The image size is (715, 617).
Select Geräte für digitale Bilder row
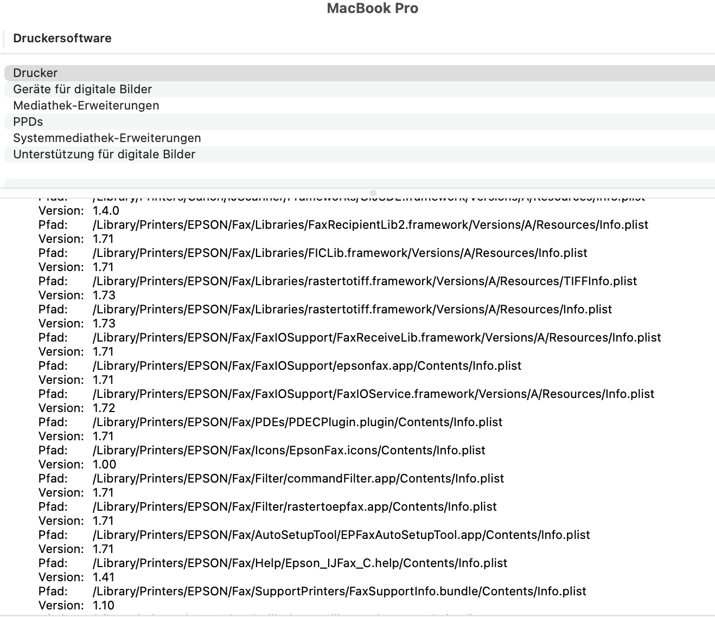tap(82, 89)
